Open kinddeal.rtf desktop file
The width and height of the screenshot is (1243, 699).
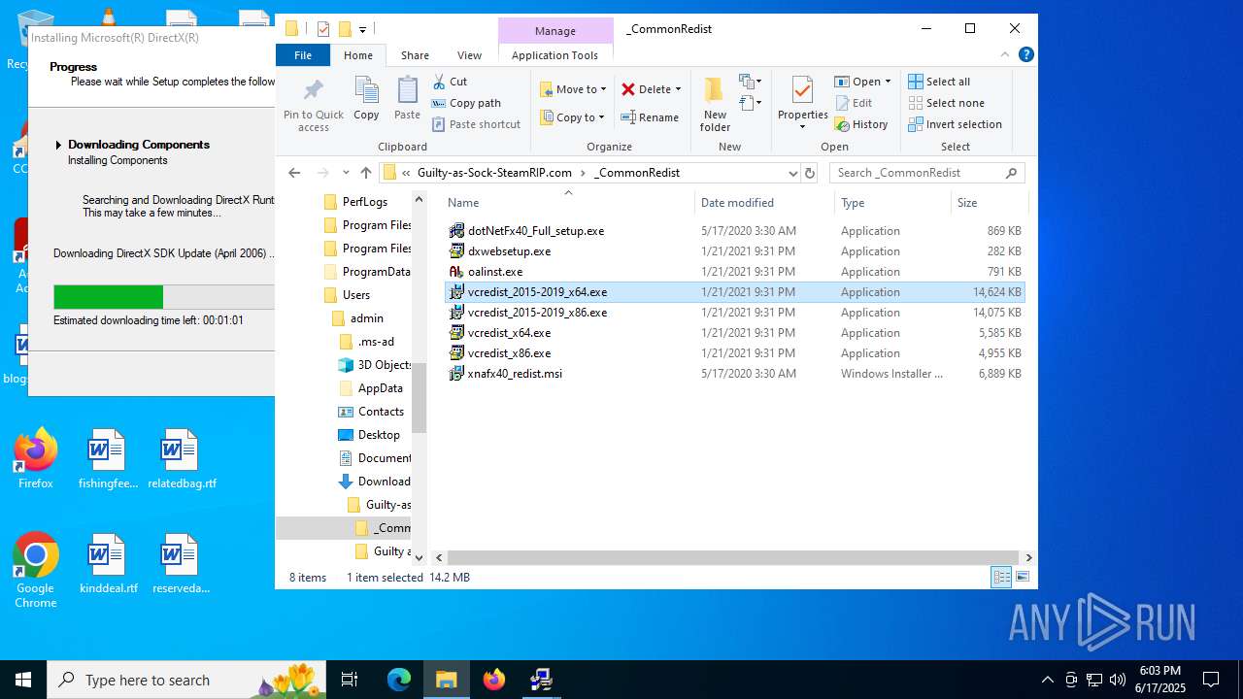pos(108,564)
